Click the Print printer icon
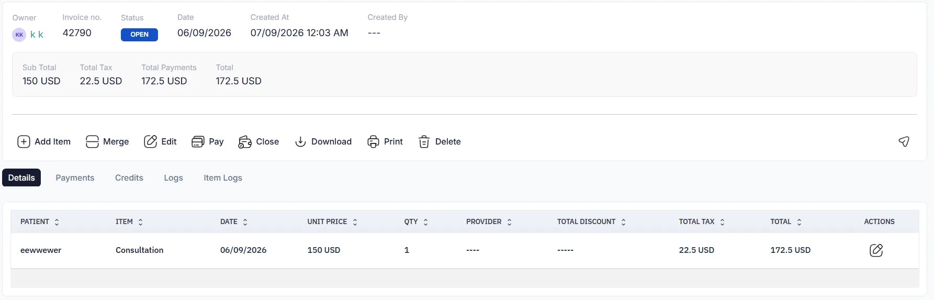This screenshot has width=934, height=300. 373,142
